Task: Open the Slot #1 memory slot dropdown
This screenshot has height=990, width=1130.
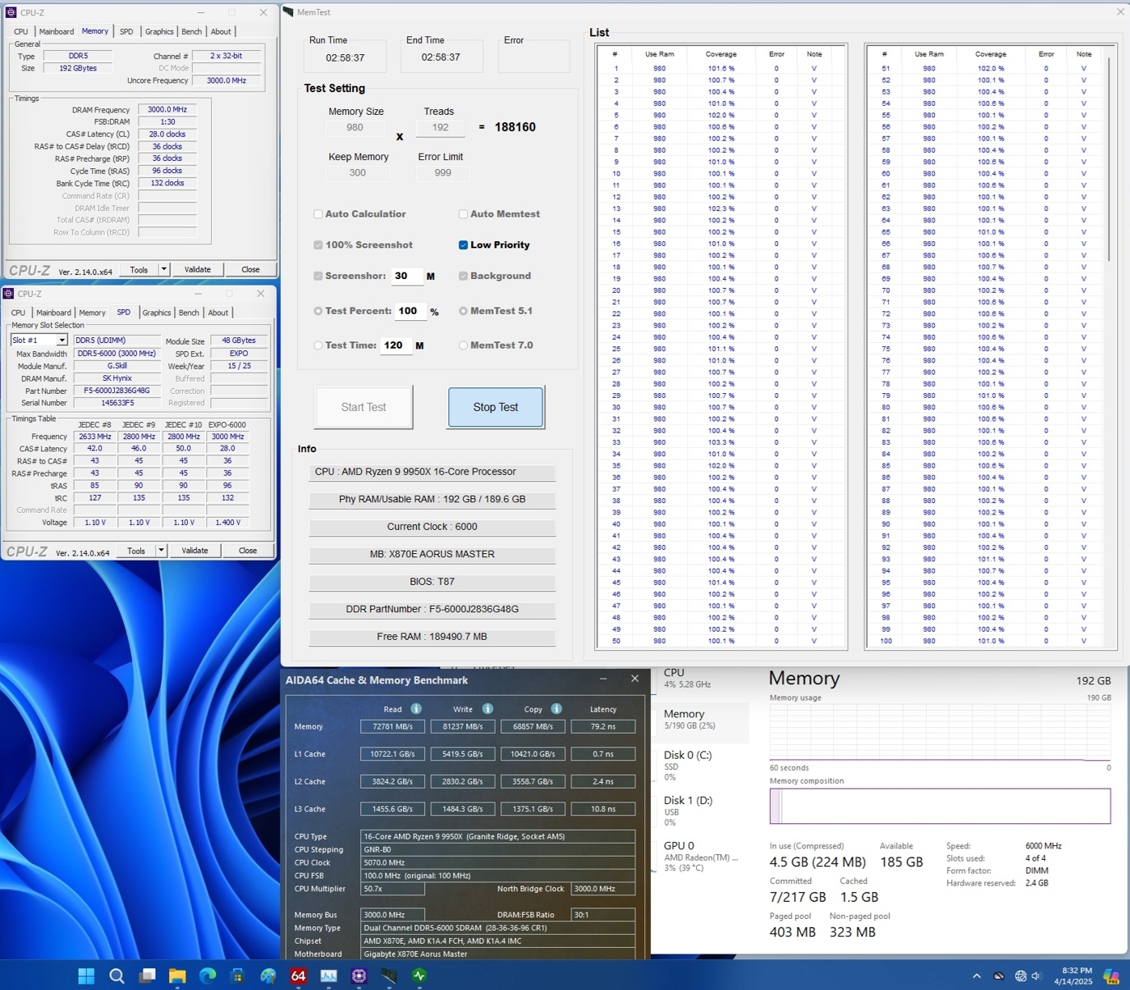Action: pyautogui.click(x=62, y=341)
